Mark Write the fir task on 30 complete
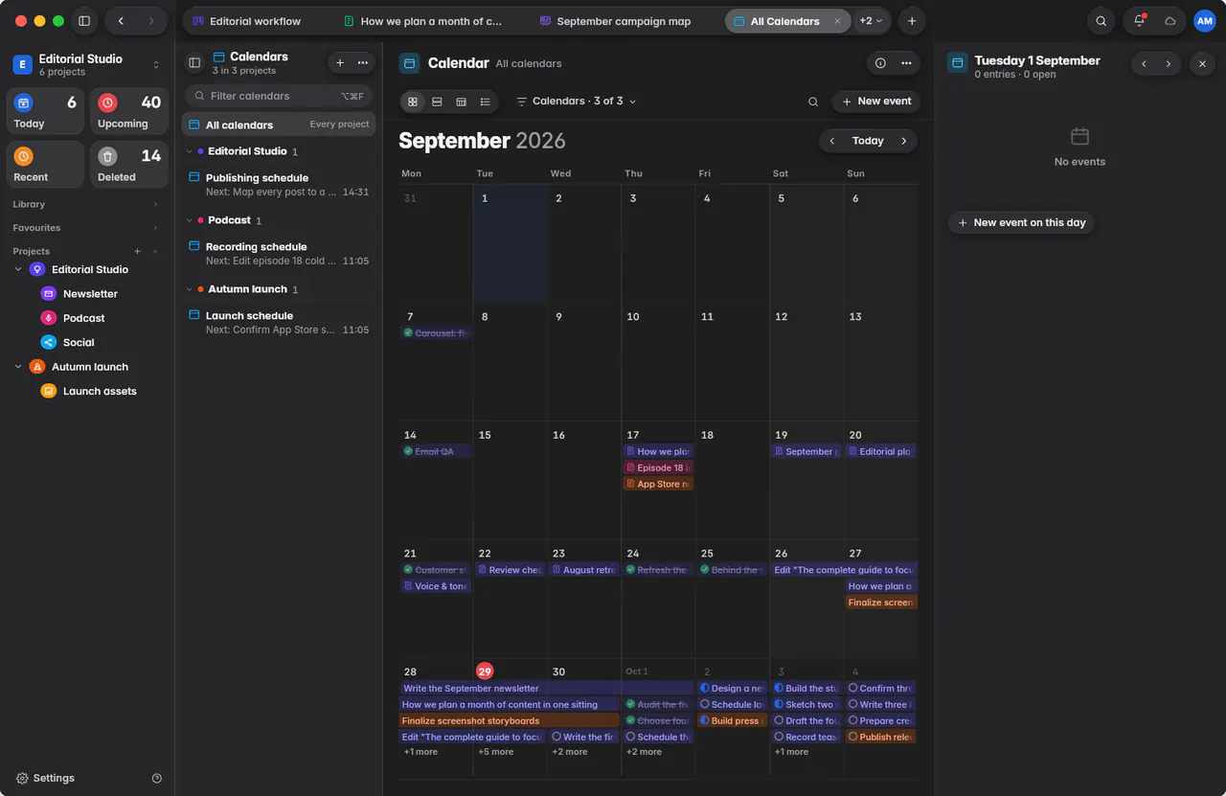This screenshot has height=796, width=1226. [556, 737]
